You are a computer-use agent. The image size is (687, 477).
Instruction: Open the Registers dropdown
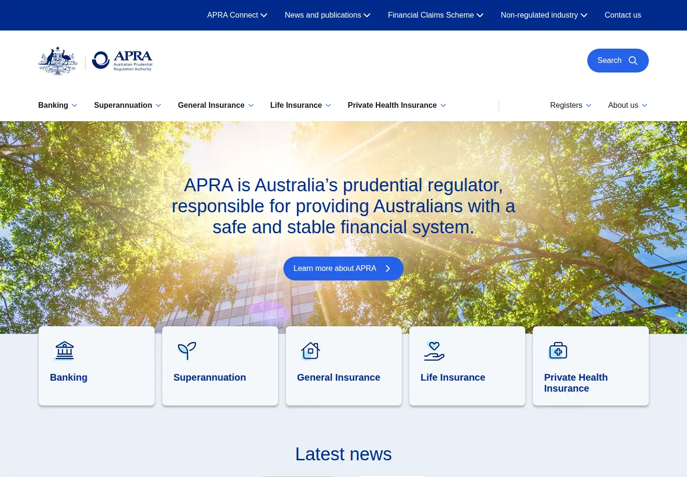pos(571,105)
